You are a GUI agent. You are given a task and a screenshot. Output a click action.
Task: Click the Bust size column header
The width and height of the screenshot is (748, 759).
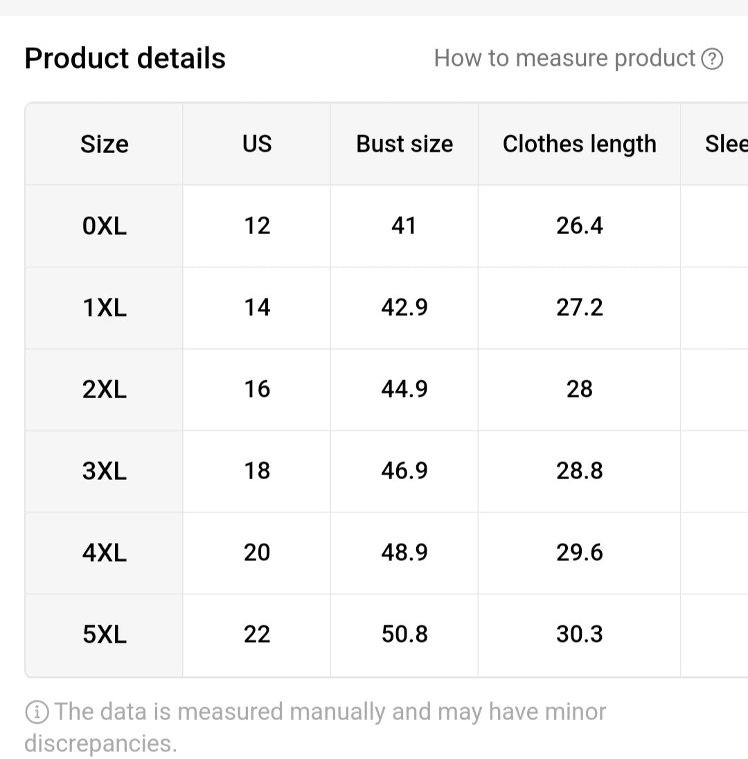coord(404,144)
